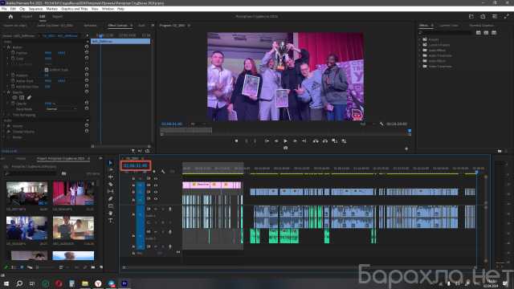Open Premiere Pro from the Windows taskbar
The height and width of the screenshot is (289, 514).
point(124,283)
